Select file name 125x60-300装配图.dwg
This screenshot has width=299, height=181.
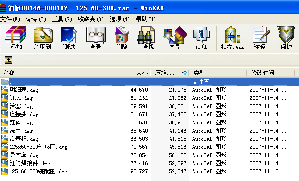pyautogui.click(x=38, y=171)
